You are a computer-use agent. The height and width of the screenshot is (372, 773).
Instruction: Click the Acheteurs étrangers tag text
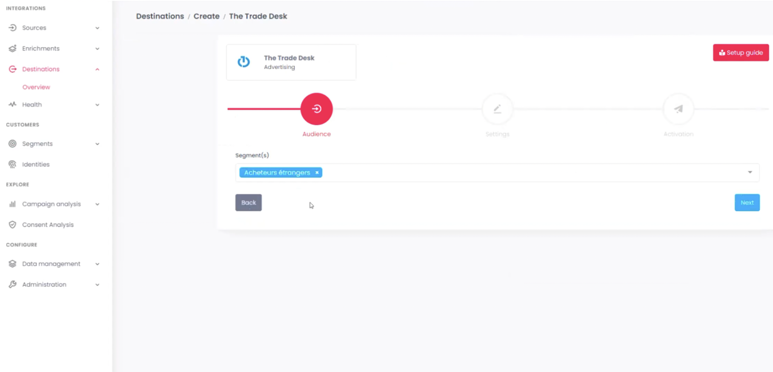click(277, 172)
